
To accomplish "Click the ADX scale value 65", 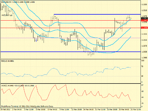I will pos(142,91).
